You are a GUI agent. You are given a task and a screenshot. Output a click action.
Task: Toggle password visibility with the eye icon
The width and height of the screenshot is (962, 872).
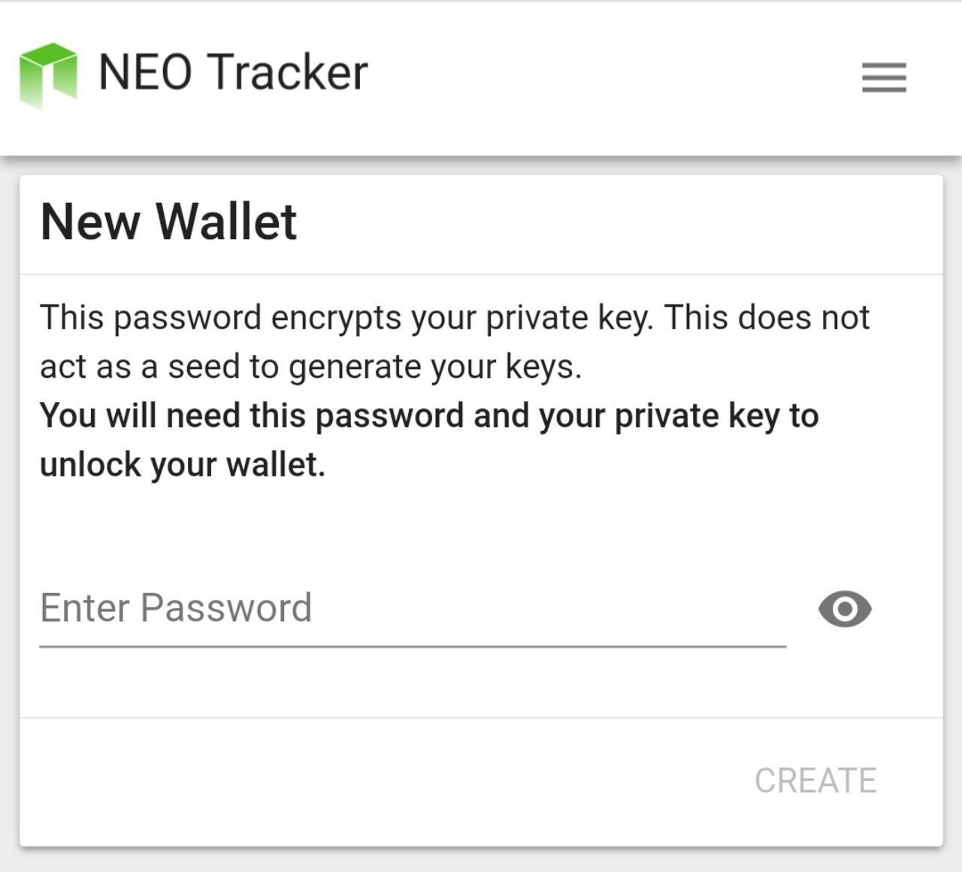click(x=845, y=609)
